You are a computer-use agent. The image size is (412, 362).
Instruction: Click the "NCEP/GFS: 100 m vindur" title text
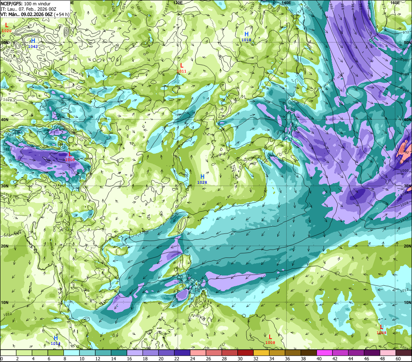[26, 4]
